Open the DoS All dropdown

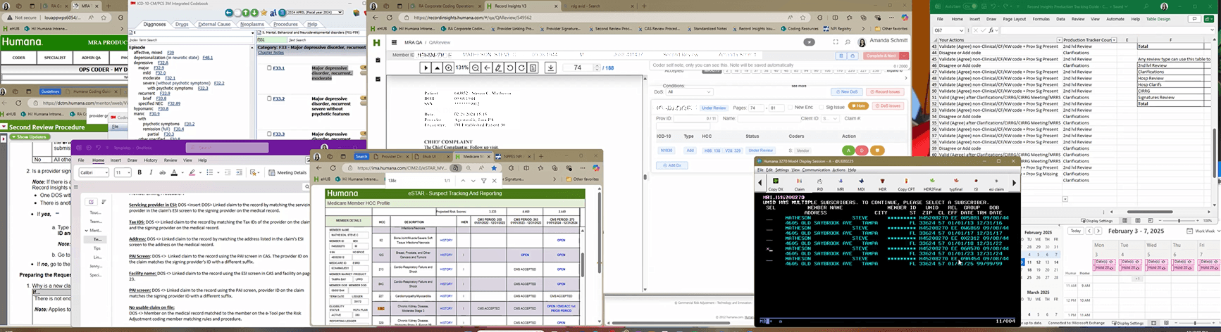(x=689, y=92)
